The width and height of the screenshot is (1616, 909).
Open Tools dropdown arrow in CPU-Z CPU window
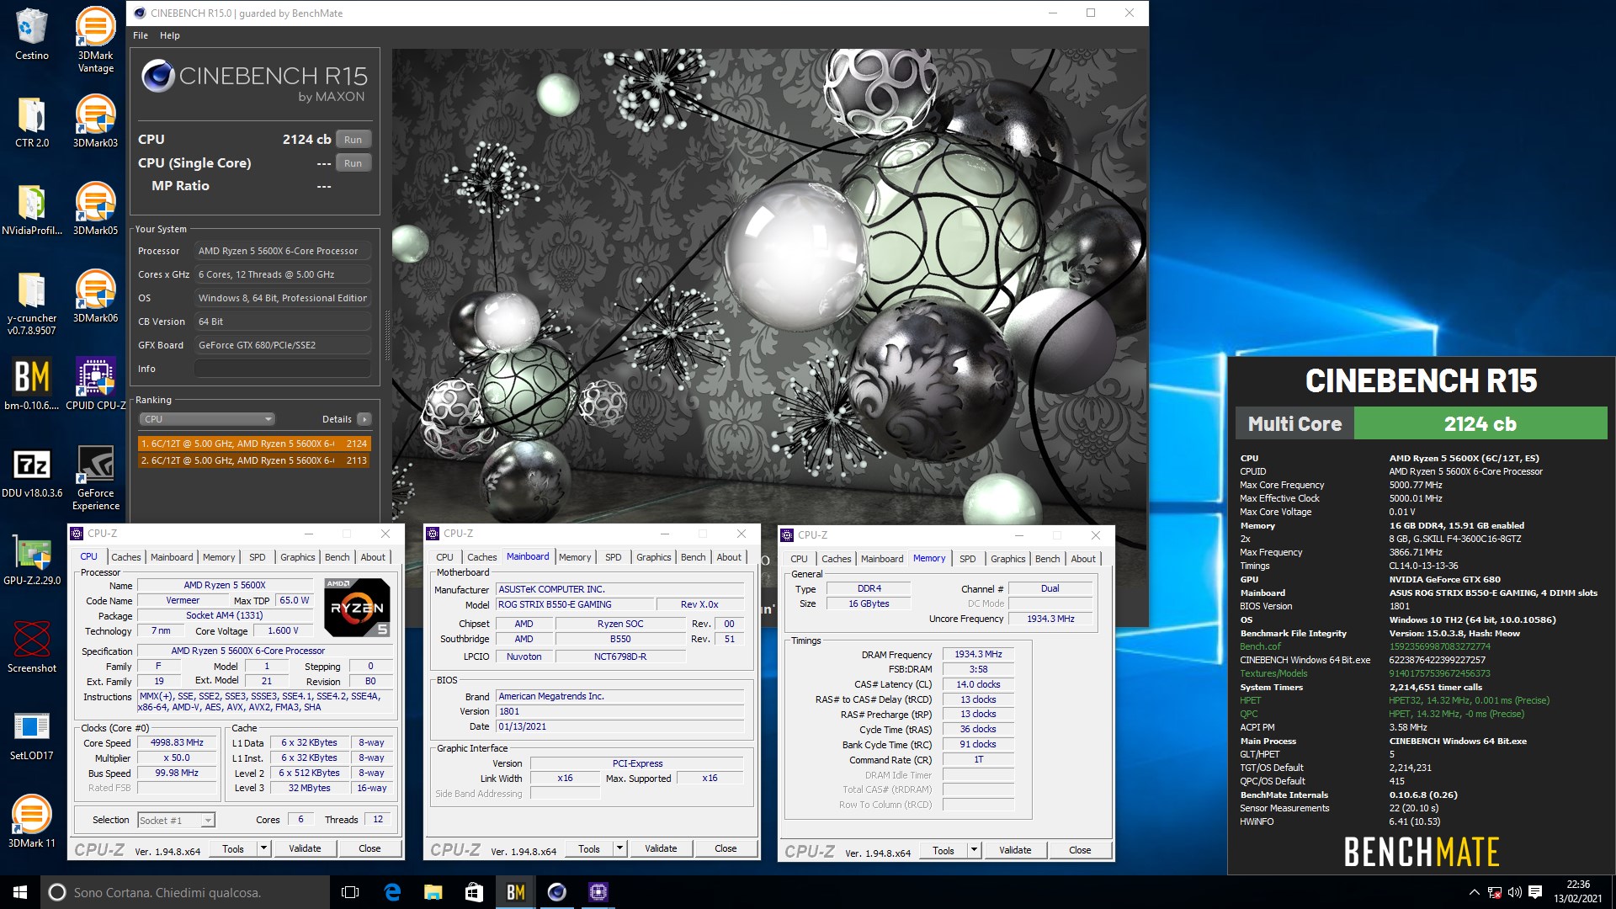click(263, 848)
